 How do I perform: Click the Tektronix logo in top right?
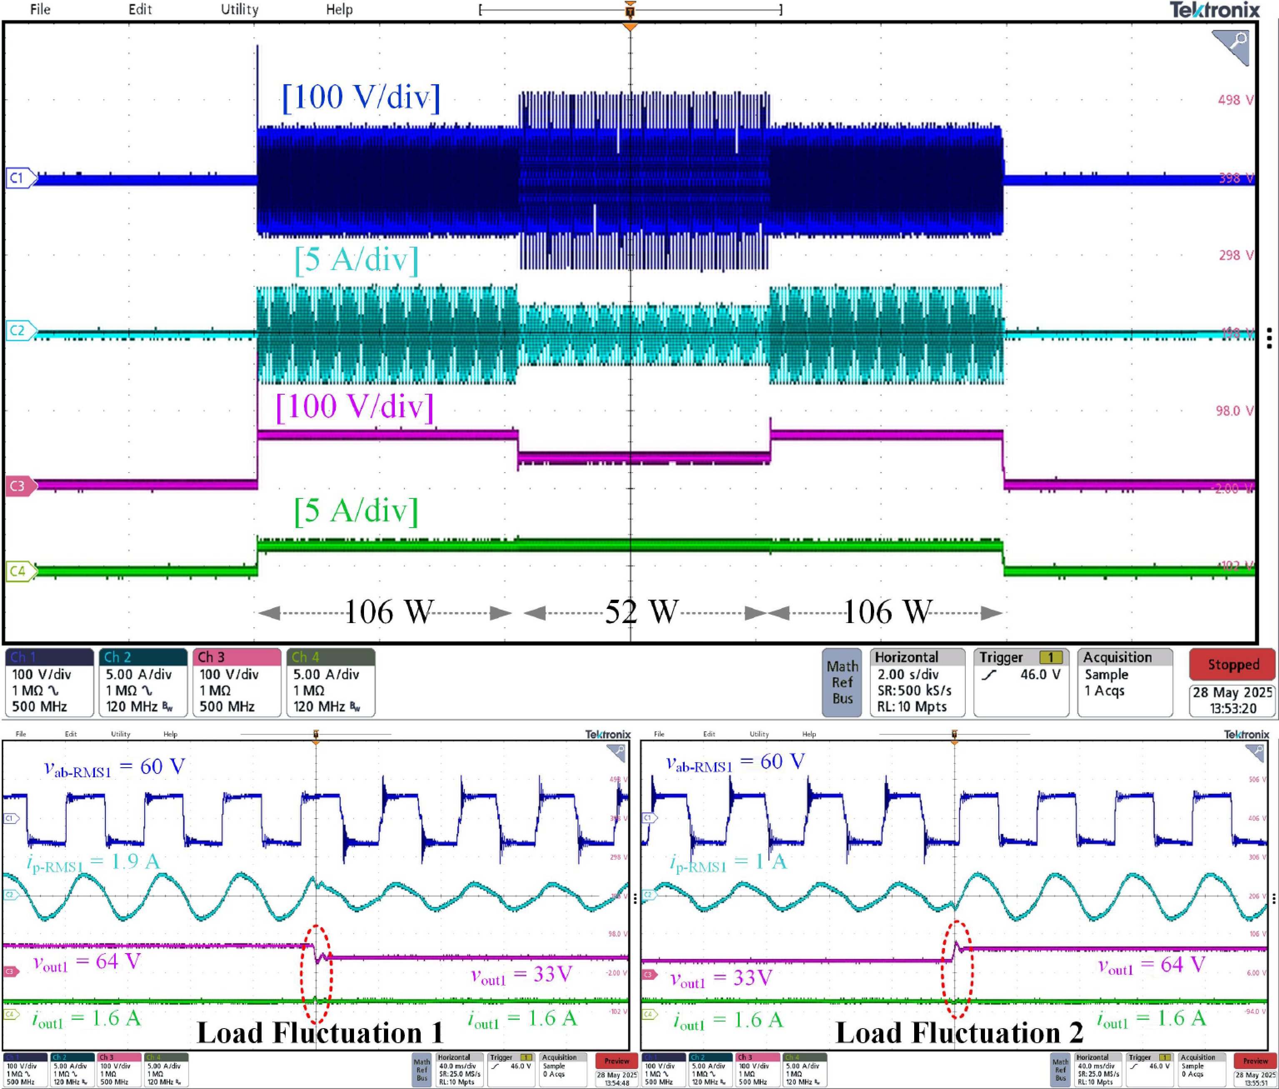pos(1214,10)
